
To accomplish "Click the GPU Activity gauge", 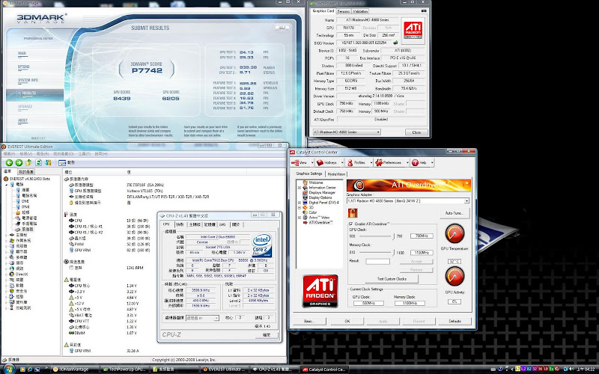I will click(x=454, y=276).
